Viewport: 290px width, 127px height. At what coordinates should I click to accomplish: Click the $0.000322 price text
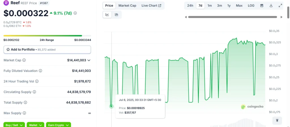click(x=26, y=13)
